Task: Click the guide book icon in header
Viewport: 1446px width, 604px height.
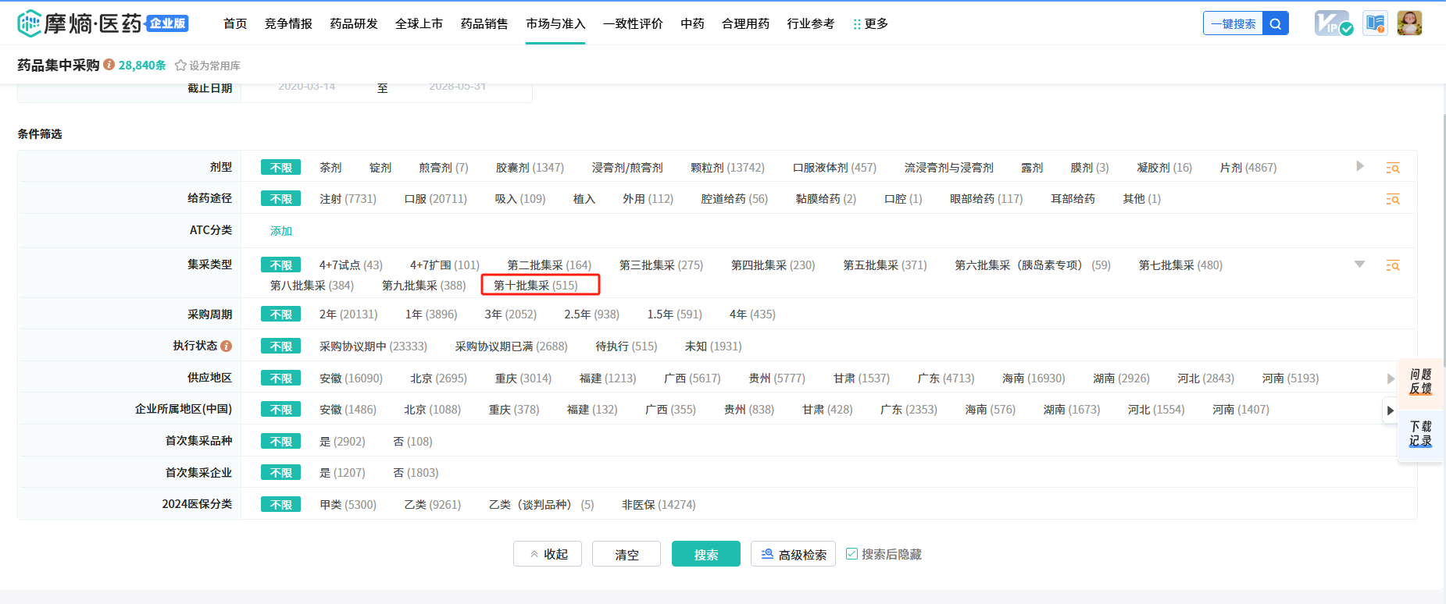Action: tap(1375, 23)
